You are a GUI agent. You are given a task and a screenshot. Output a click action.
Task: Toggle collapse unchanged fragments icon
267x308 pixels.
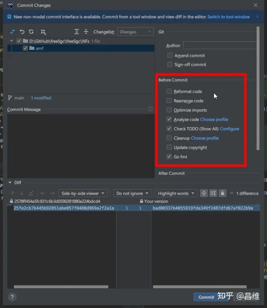pyautogui.click(x=204, y=193)
